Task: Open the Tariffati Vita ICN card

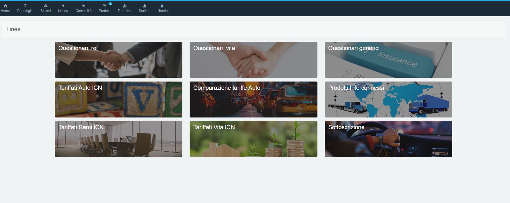Action: pyautogui.click(x=253, y=139)
